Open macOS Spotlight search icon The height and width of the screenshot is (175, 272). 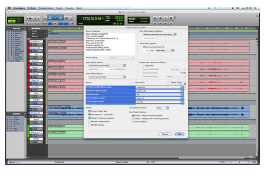click(256, 8)
